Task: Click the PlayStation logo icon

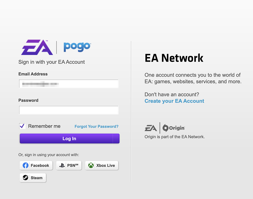Action: (62, 165)
